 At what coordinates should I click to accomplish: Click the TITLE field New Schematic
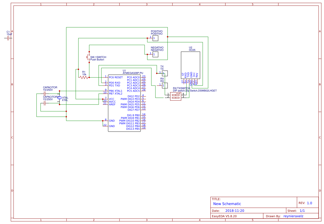coord(227,204)
